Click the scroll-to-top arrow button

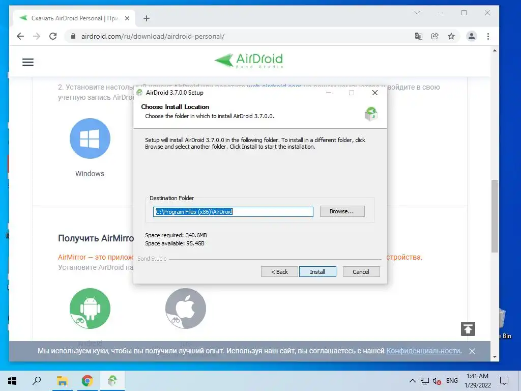pyautogui.click(x=468, y=329)
